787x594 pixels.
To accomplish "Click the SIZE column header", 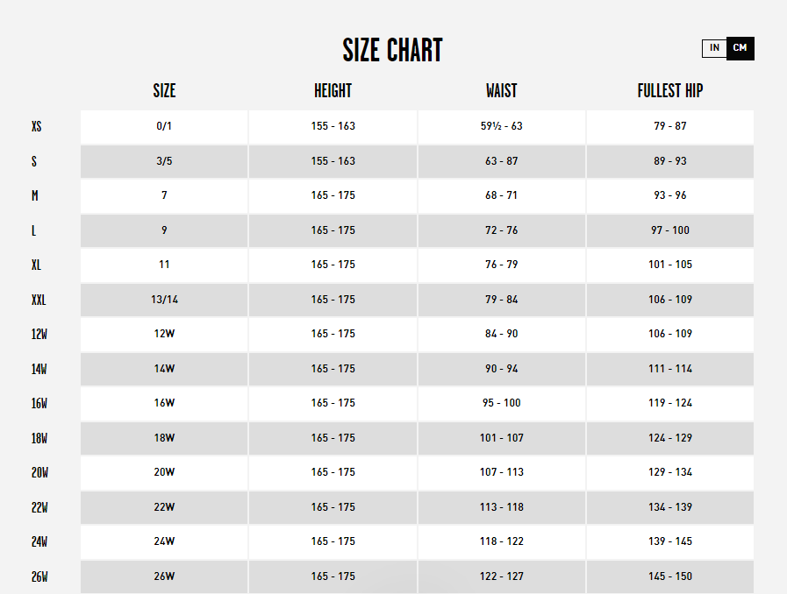I will [x=164, y=91].
